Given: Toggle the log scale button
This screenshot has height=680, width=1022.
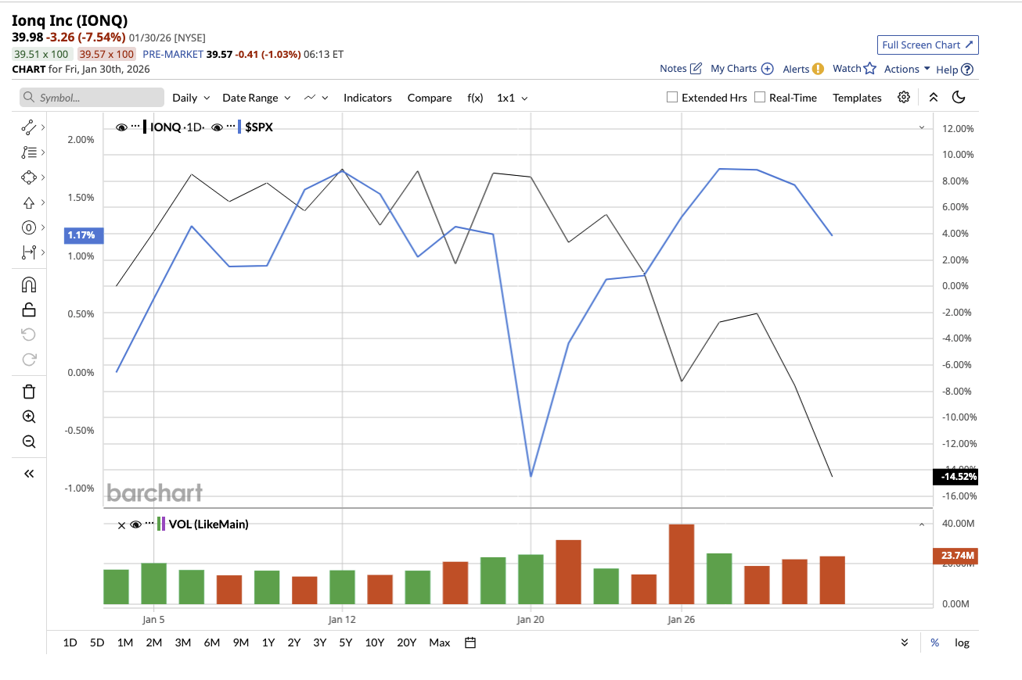Looking at the screenshot, I should (962, 642).
